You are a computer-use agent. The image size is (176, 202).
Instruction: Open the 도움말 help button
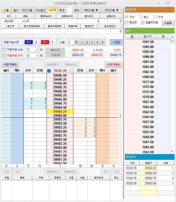pyautogui.click(x=168, y=23)
